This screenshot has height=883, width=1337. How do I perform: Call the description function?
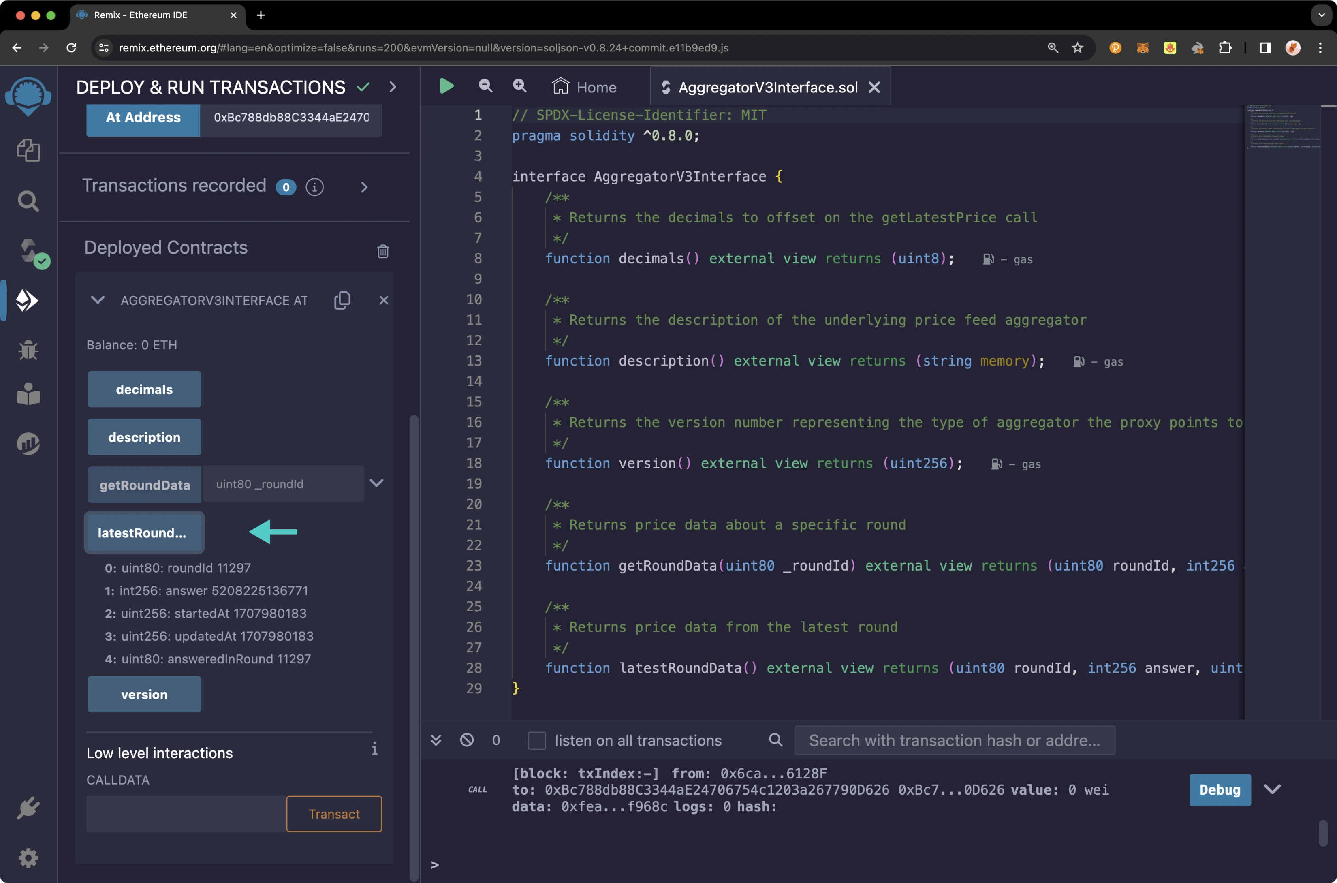(x=144, y=437)
